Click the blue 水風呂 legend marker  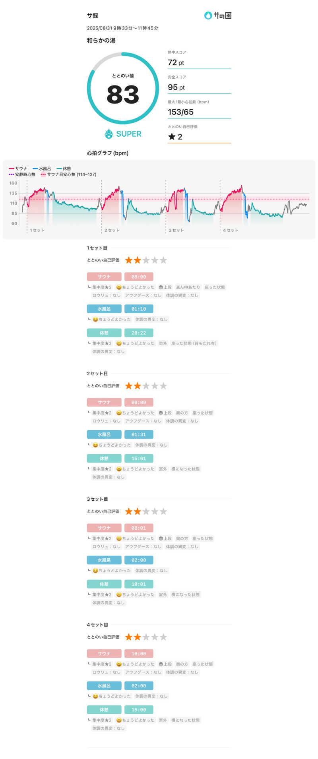[35, 169]
